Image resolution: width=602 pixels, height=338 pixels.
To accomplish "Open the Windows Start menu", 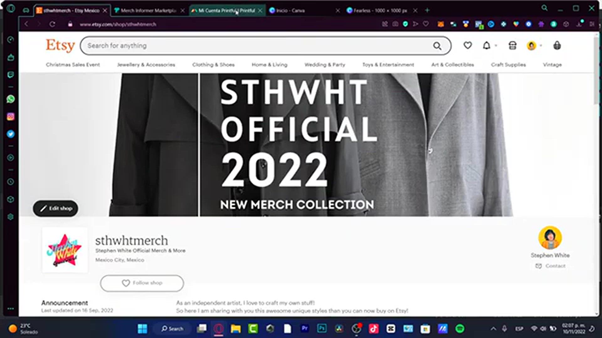I will point(142,329).
